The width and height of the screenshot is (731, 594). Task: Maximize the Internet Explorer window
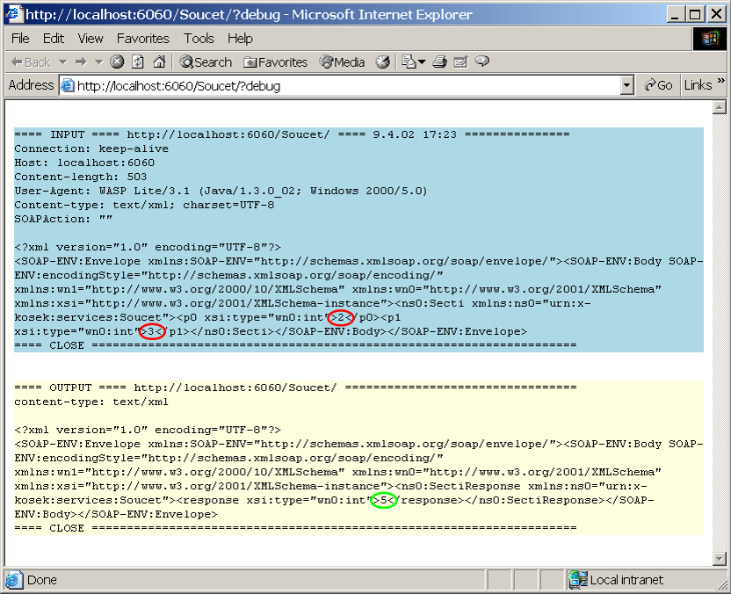point(695,14)
